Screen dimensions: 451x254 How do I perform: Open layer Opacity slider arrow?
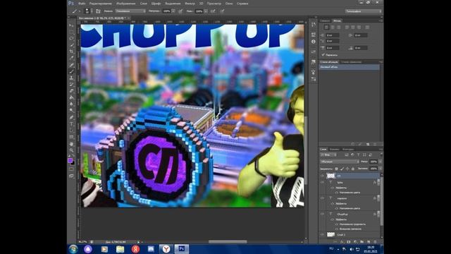point(381,162)
